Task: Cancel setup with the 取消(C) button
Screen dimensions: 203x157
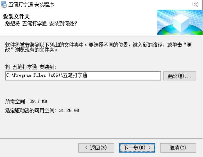Action: coord(178,148)
